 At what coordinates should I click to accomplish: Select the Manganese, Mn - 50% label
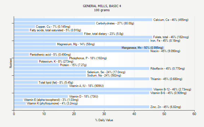pos(142,48)
